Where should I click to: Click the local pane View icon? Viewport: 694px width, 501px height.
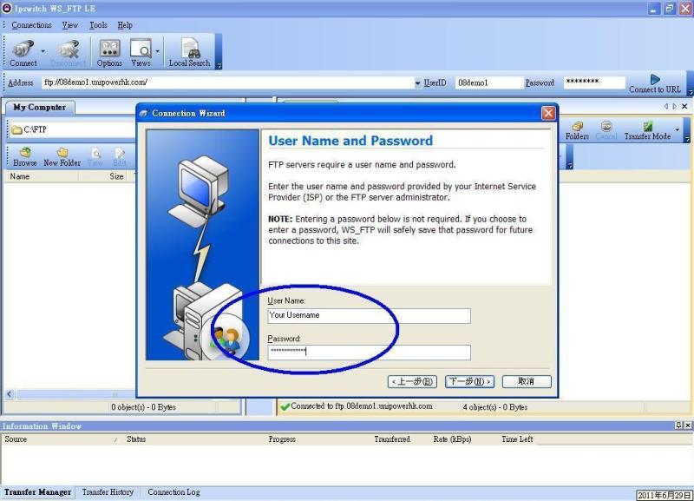(x=95, y=157)
